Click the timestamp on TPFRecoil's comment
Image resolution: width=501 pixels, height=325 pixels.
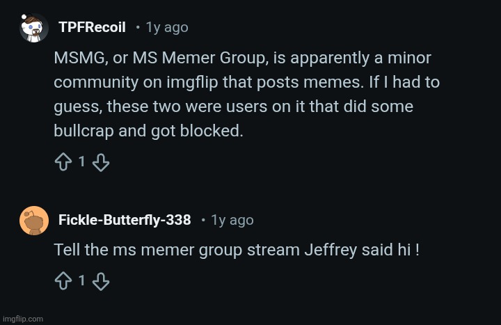167,28
